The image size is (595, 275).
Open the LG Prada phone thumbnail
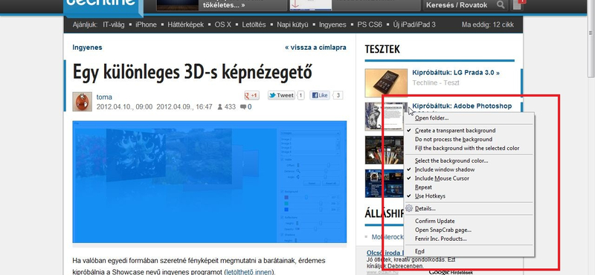[386, 82]
